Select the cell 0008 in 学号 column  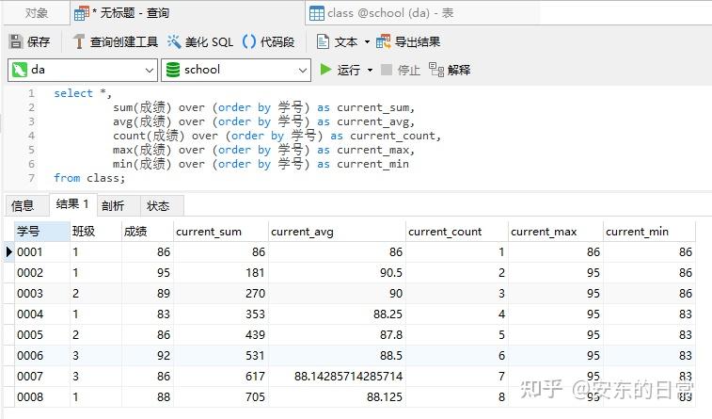pyautogui.click(x=41, y=396)
